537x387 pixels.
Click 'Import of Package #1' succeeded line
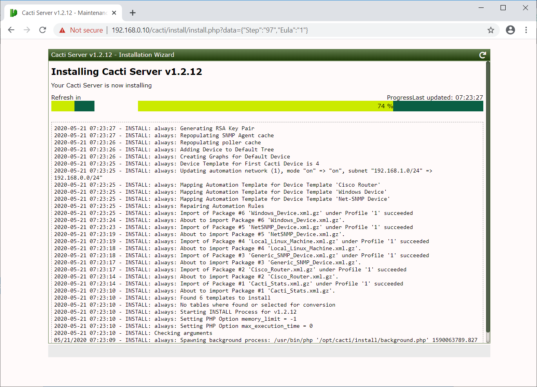click(x=229, y=284)
